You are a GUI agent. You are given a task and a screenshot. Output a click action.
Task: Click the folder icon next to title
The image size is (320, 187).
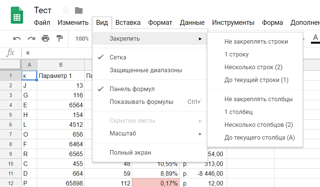click(x=79, y=10)
